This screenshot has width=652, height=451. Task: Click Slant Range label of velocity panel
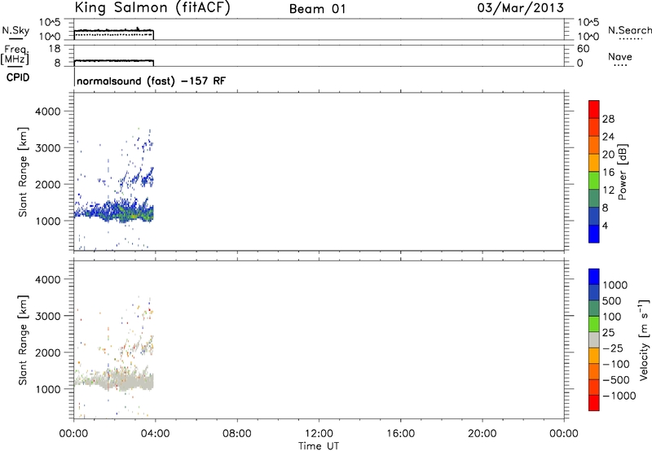24,339
